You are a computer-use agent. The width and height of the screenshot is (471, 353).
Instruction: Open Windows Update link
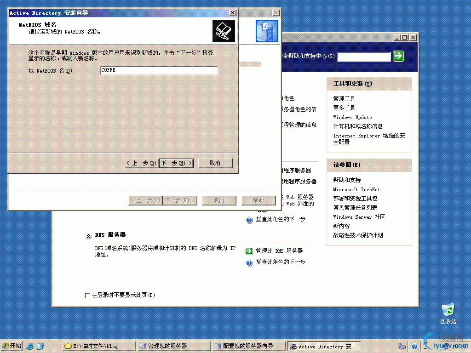353,117
